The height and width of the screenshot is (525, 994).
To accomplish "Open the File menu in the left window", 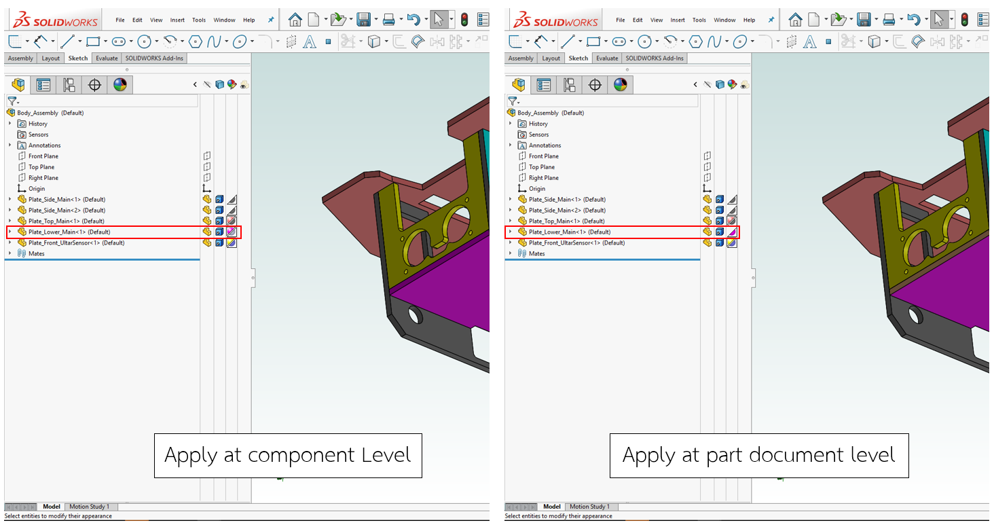I will point(120,20).
